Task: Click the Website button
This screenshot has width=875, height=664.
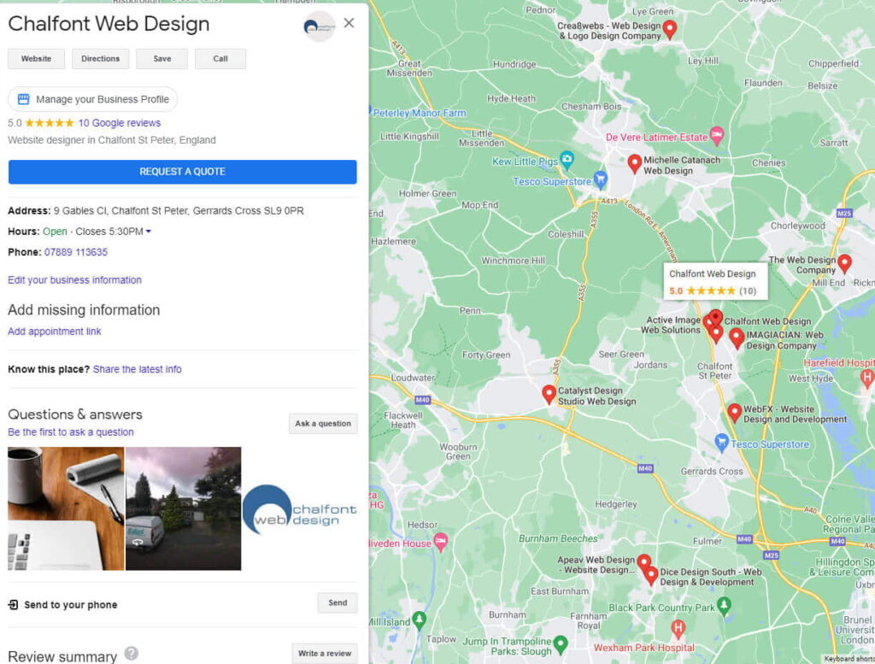Action: [36, 59]
